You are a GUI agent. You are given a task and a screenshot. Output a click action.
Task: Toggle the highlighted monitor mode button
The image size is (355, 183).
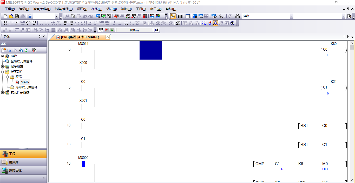point(215,23)
